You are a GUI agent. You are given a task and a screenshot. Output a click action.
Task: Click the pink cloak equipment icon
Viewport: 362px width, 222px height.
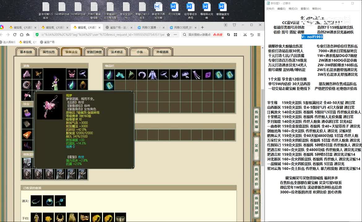(27, 74)
